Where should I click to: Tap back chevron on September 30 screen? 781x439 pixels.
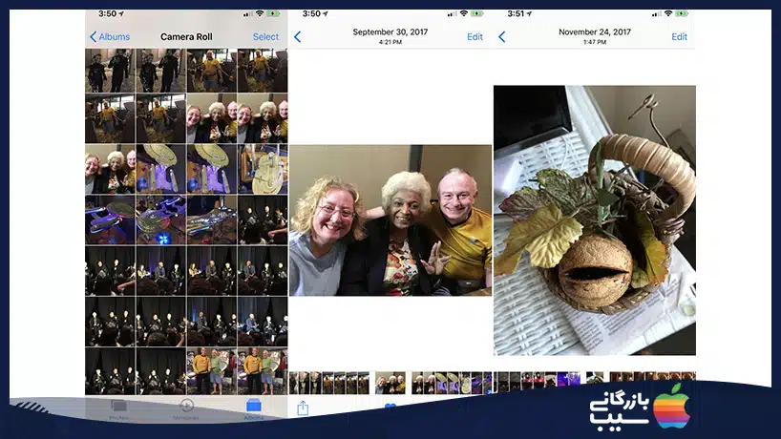click(x=297, y=37)
